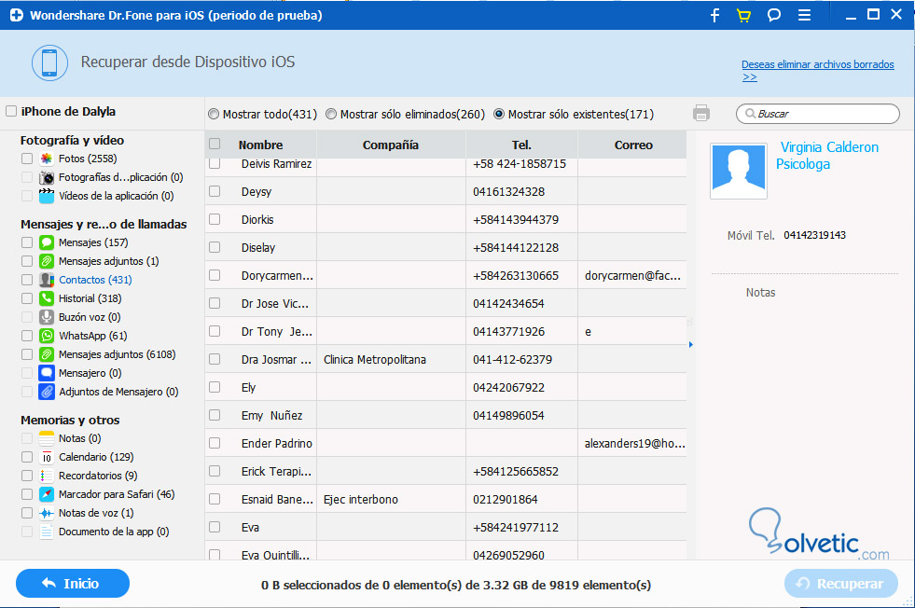Select Notas de voz (1) category

coord(96,514)
